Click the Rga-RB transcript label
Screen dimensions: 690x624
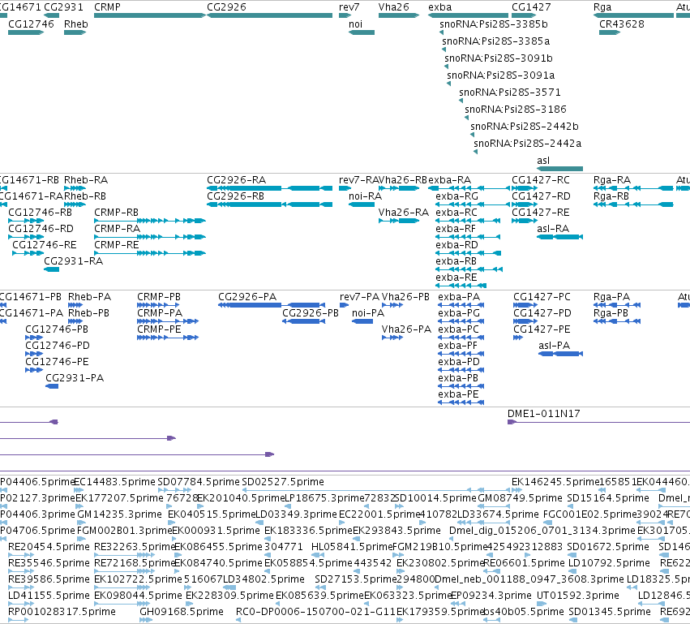[611, 196]
